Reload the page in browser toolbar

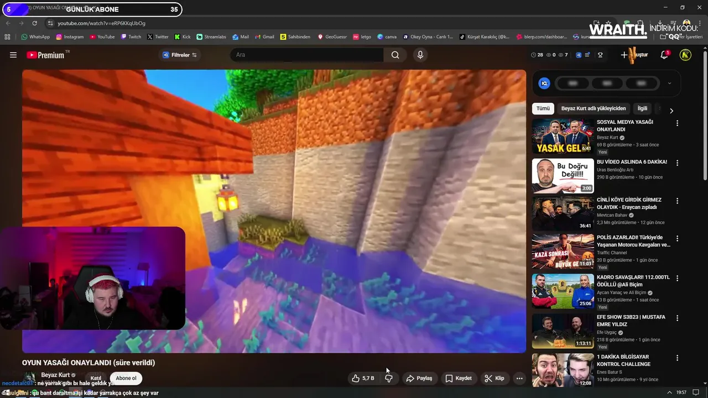(34, 23)
